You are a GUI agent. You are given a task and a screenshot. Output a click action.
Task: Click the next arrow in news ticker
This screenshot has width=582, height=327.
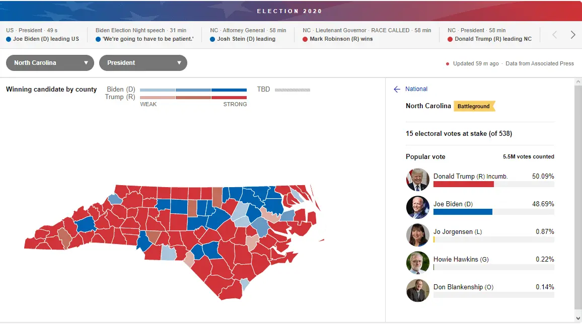[x=573, y=35]
